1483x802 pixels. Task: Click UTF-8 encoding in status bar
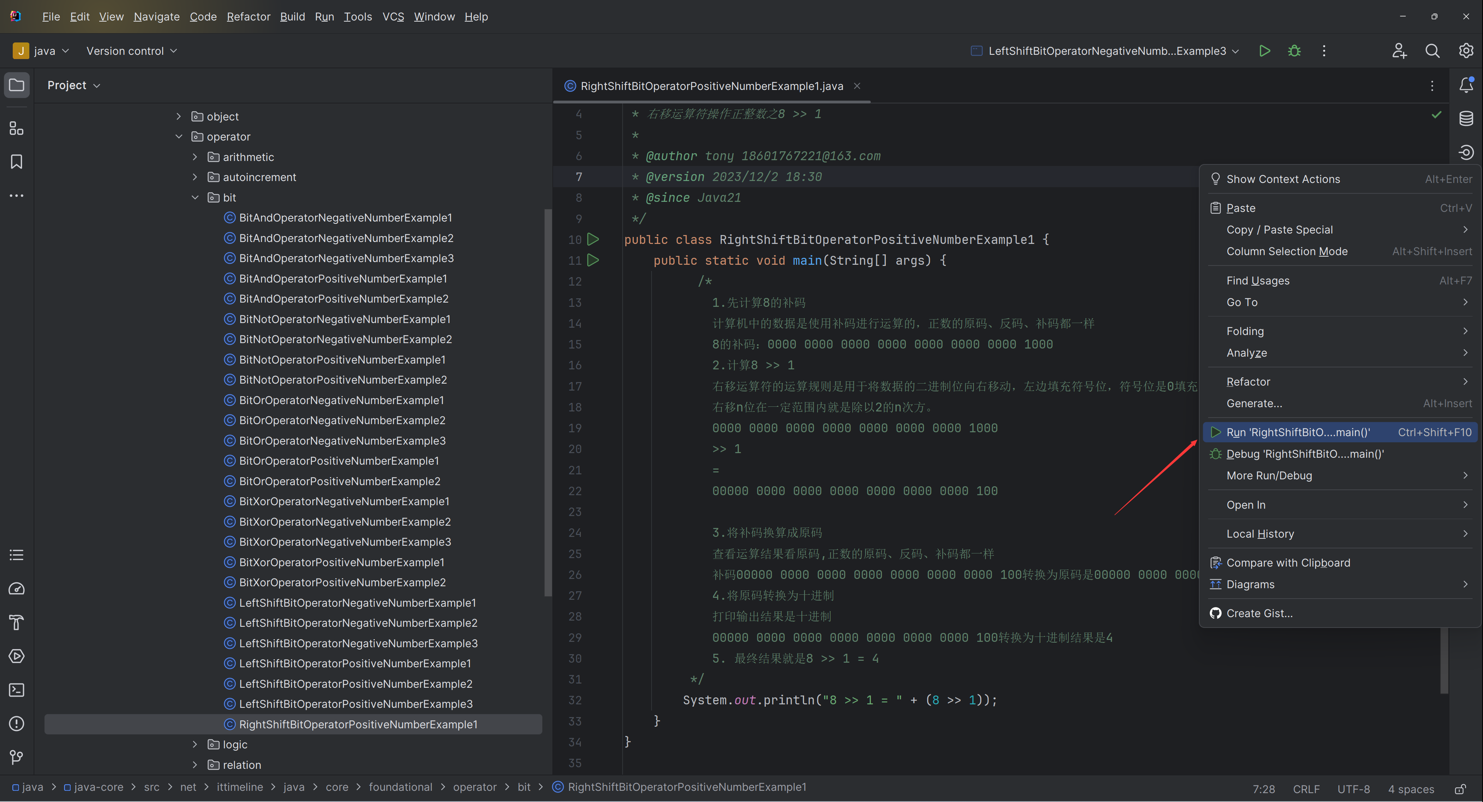click(x=1353, y=789)
